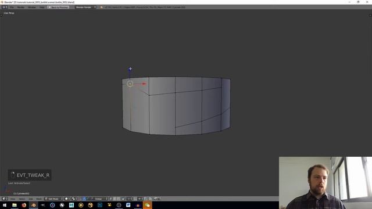Open the Window menu

tap(32, 7)
